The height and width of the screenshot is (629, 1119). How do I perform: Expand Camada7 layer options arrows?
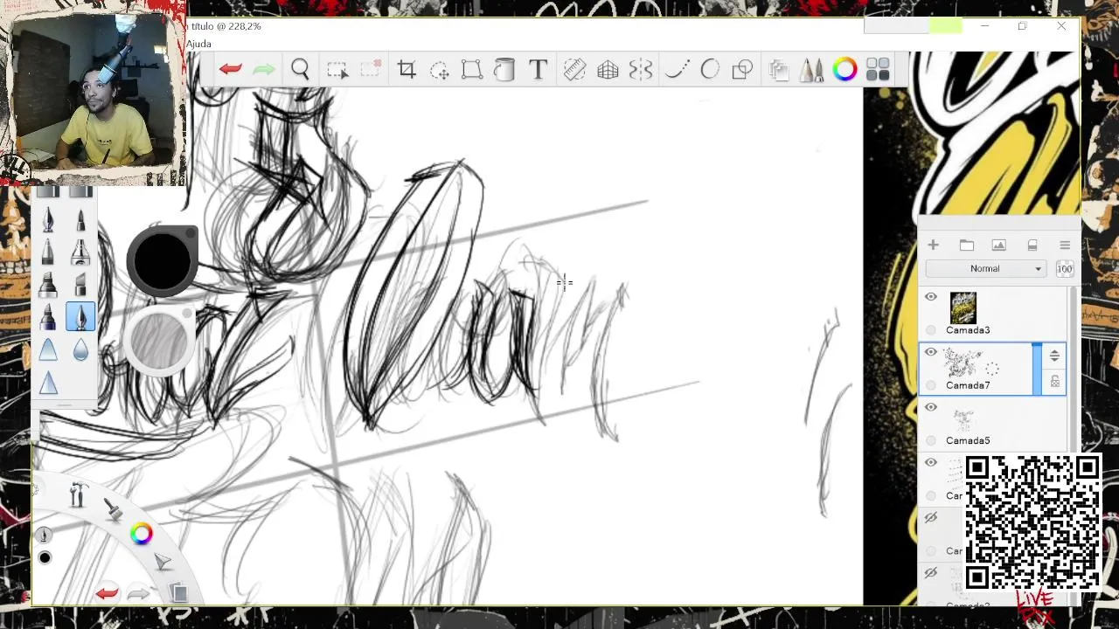[x=1054, y=356]
